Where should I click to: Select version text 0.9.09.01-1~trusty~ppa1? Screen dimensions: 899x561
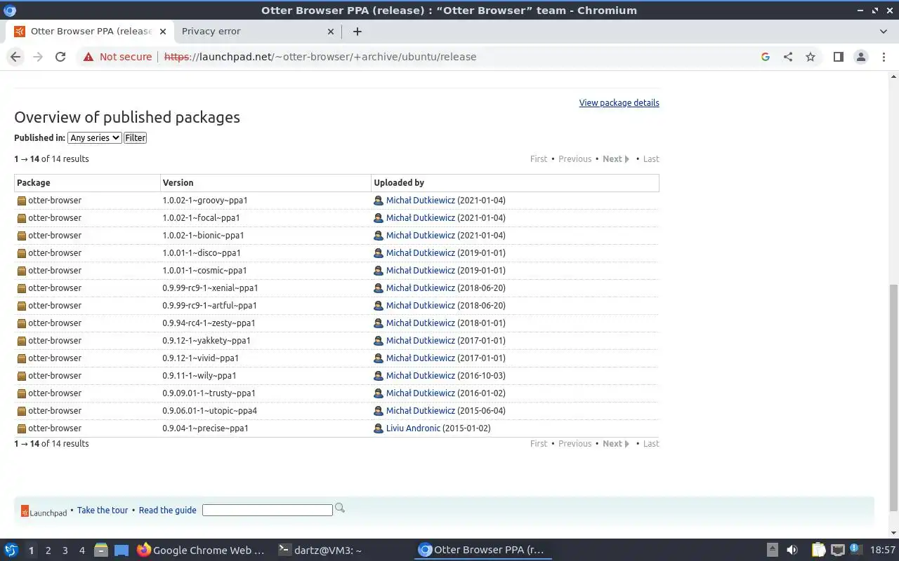(209, 393)
